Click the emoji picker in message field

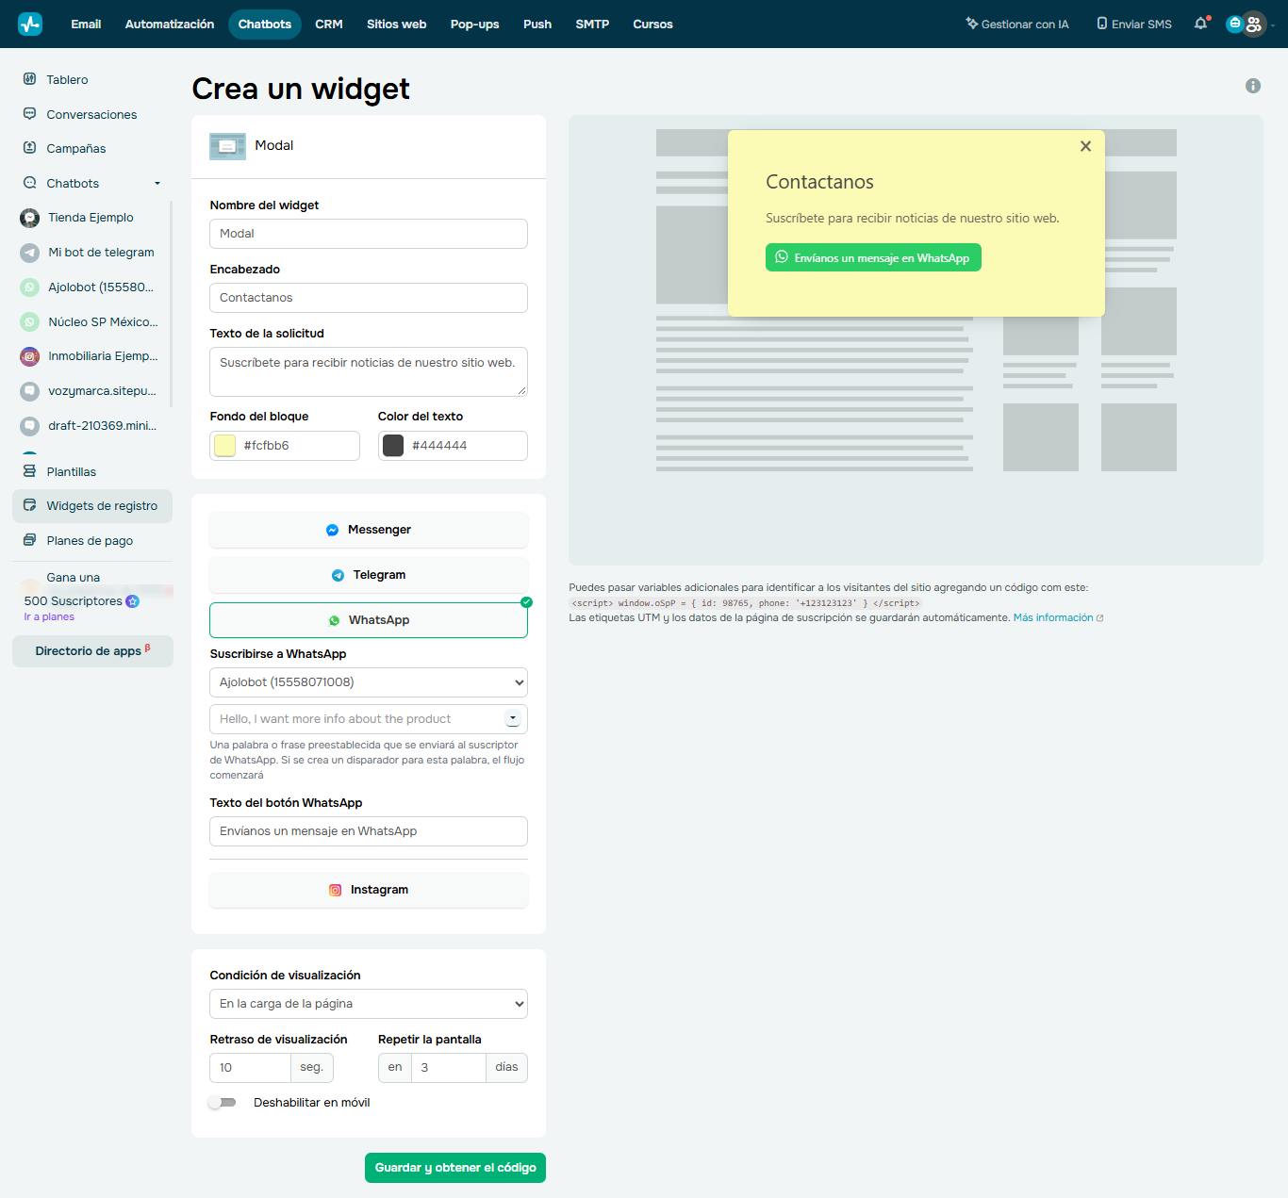click(513, 718)
